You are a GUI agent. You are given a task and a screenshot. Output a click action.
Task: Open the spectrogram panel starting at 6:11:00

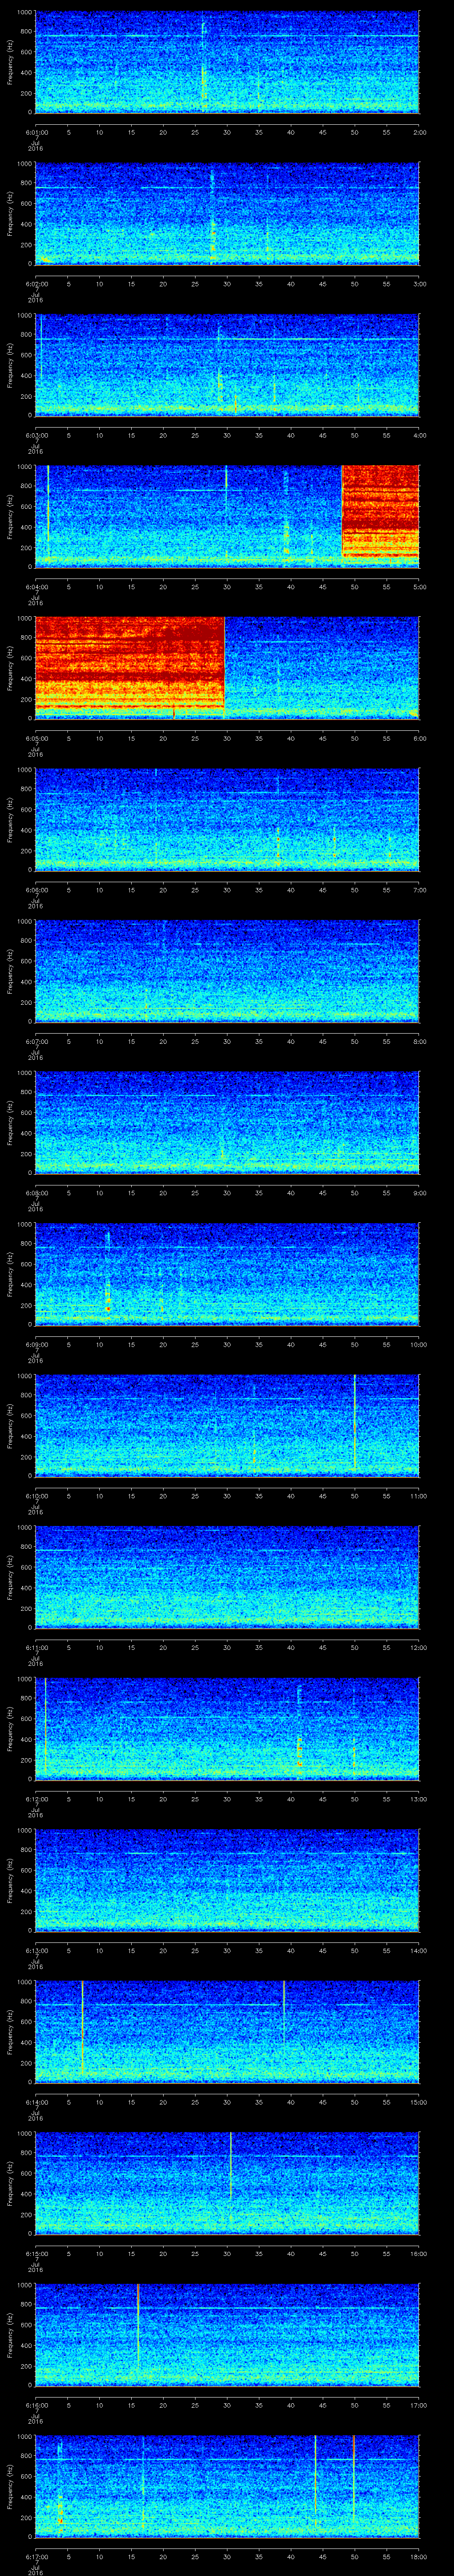[227, 1577]
